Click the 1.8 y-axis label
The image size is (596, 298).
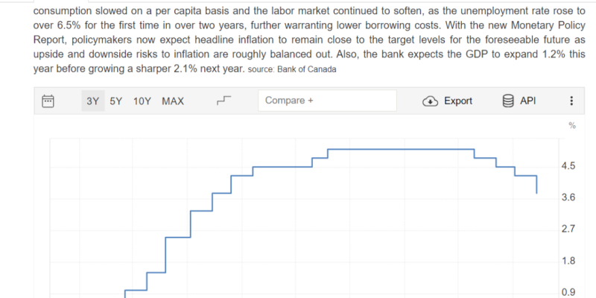[568, 260]
